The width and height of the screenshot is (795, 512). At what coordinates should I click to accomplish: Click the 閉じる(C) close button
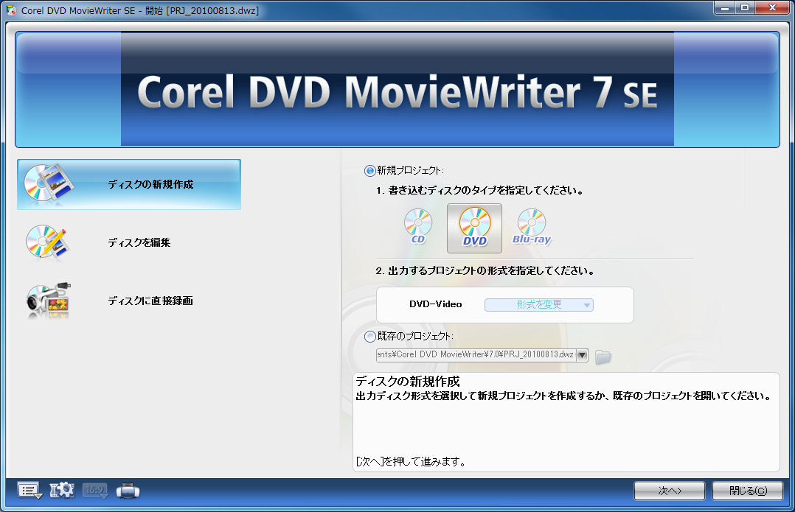(748, 490)
